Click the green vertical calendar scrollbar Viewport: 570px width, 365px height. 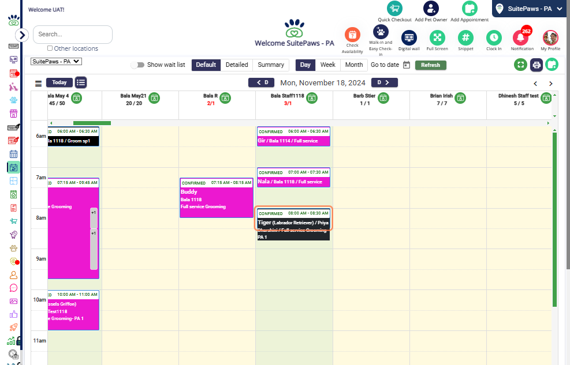click(x=555, y=220)
